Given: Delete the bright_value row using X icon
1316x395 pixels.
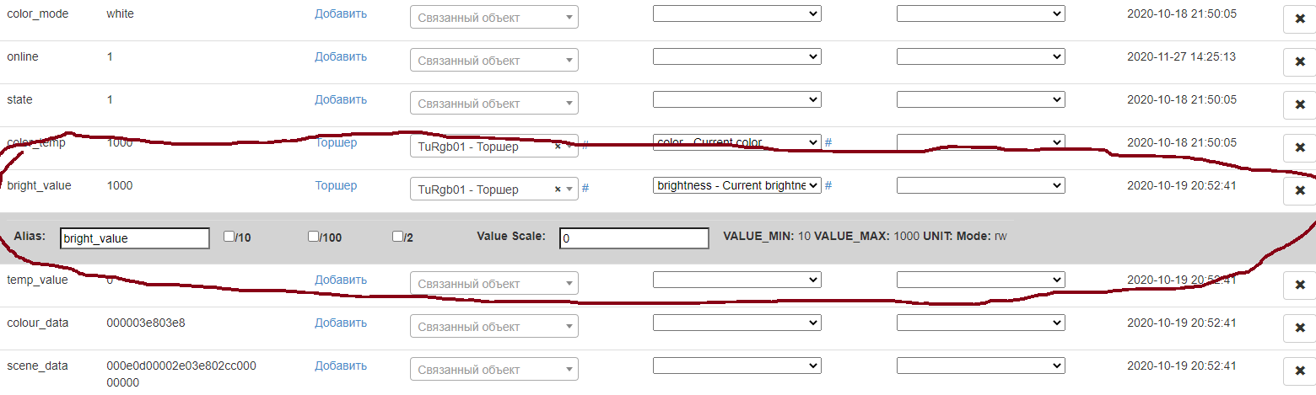Looking at the screenshot, I should (x=1299, y=191).
